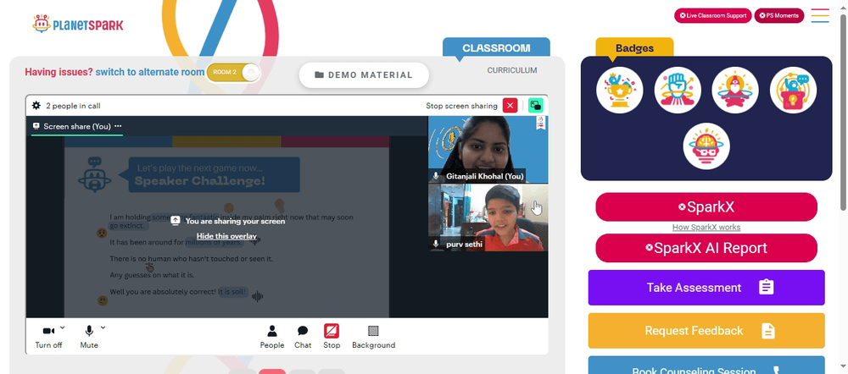Click the red X to stop screen sharing

tap(510, 105)
